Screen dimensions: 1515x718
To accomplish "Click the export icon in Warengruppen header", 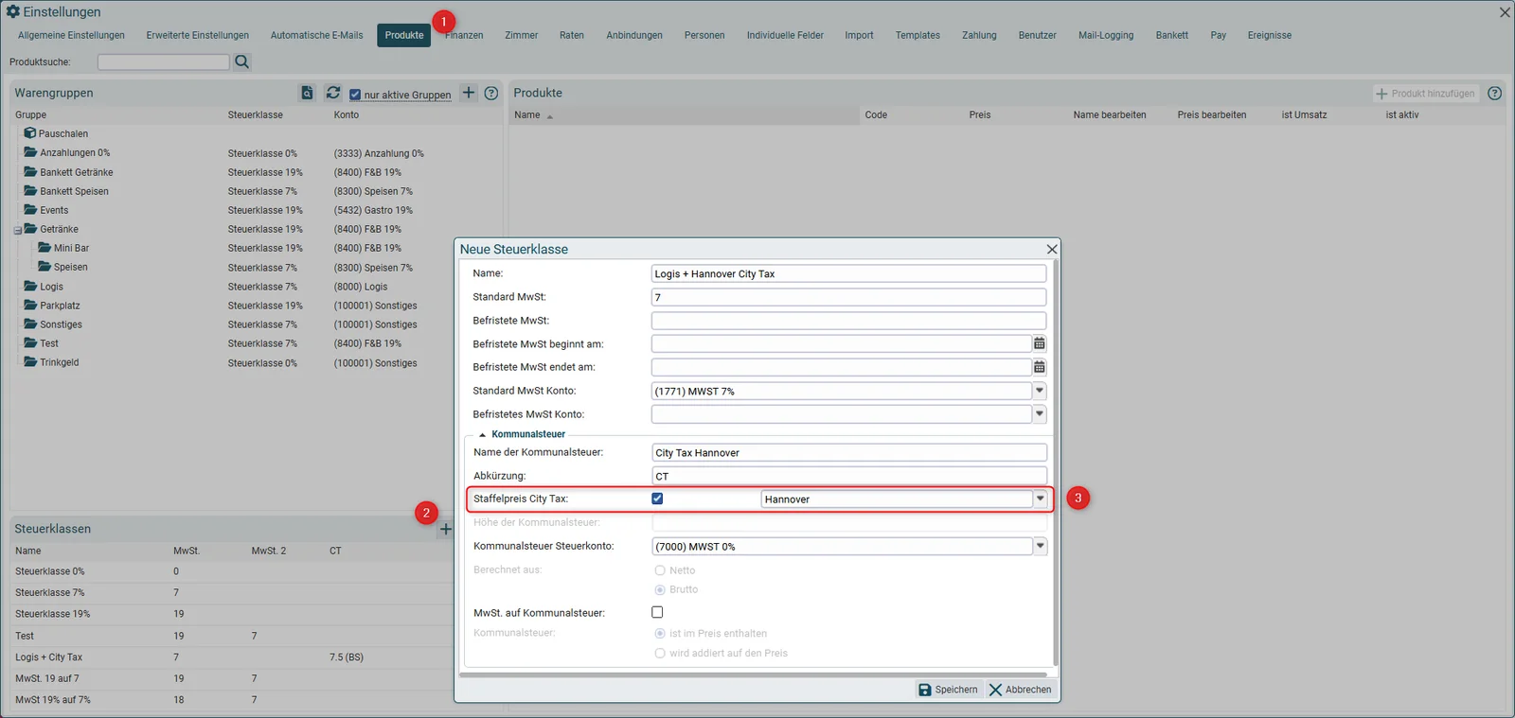I will [307, 93].
